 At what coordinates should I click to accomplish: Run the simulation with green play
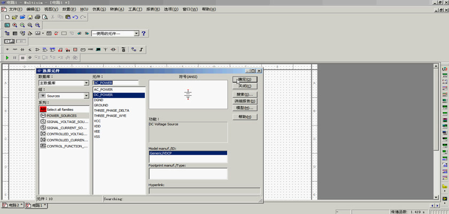[x=7, y=58]
